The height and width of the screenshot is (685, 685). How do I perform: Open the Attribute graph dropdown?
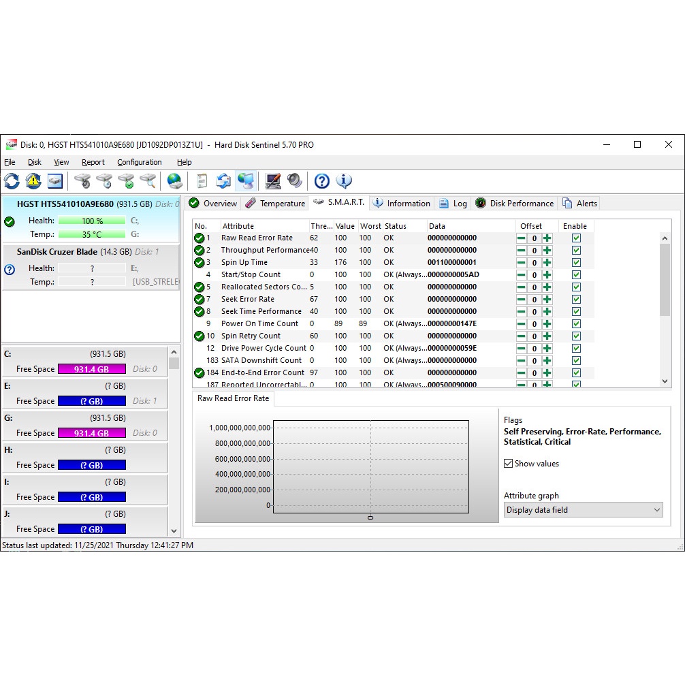pyautogui.click(x=583, y=510)
